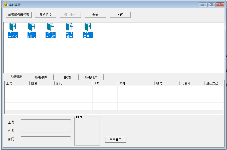The height and width of the screenshot is (150, 227).
Task: Click the 姓名 input field
Action: [46, 130]
